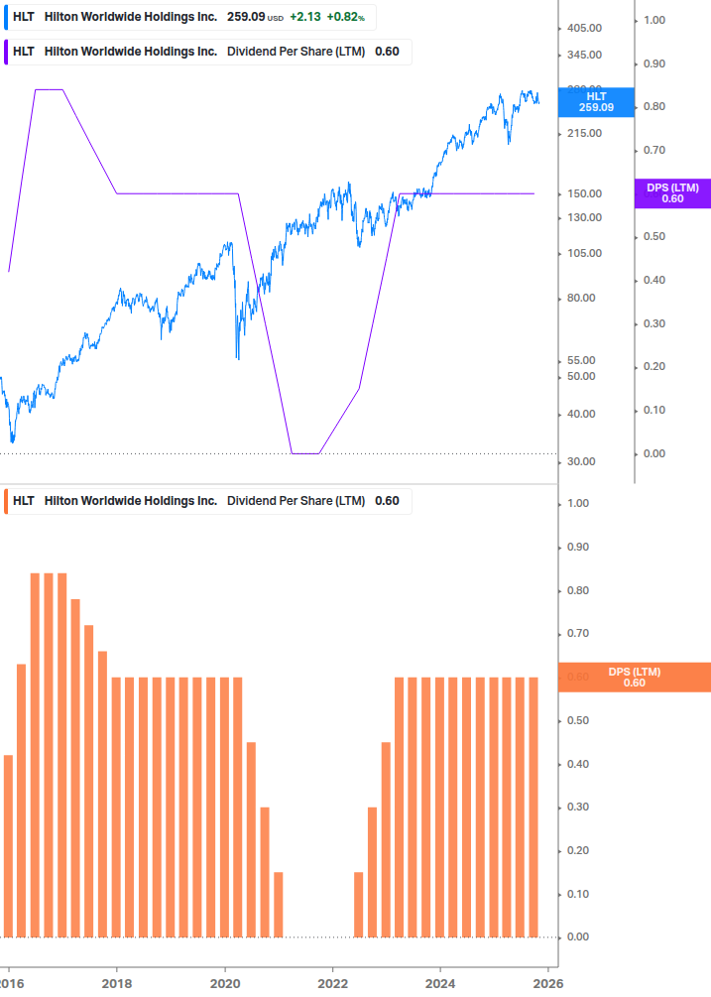Click the 259.09 last price in legend
The image size is (711, 997).
(x=246, y=17)
